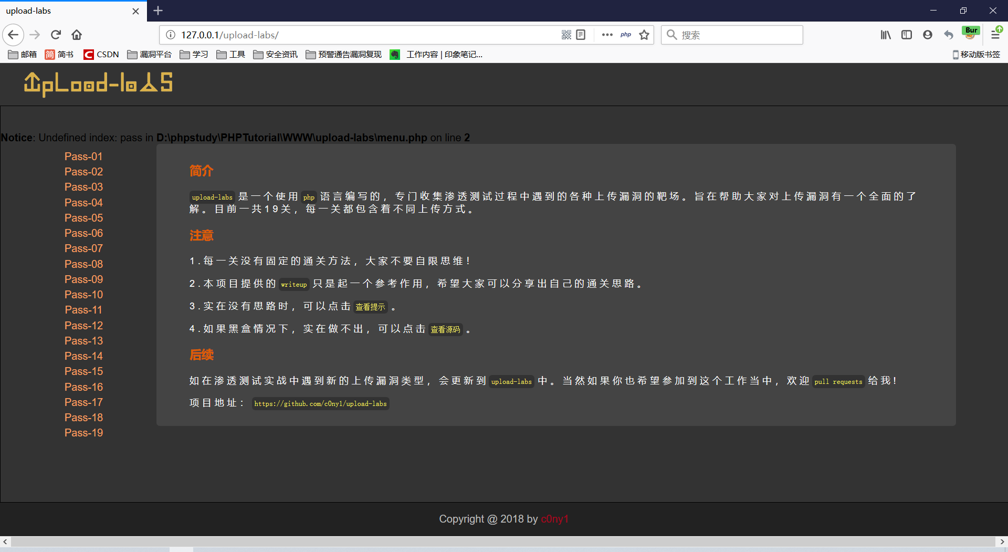Click the writeup code label
Screen dimensions: 1008x552
(293, 284)
